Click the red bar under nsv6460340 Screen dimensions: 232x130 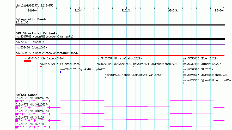click(x=27, y=61)
